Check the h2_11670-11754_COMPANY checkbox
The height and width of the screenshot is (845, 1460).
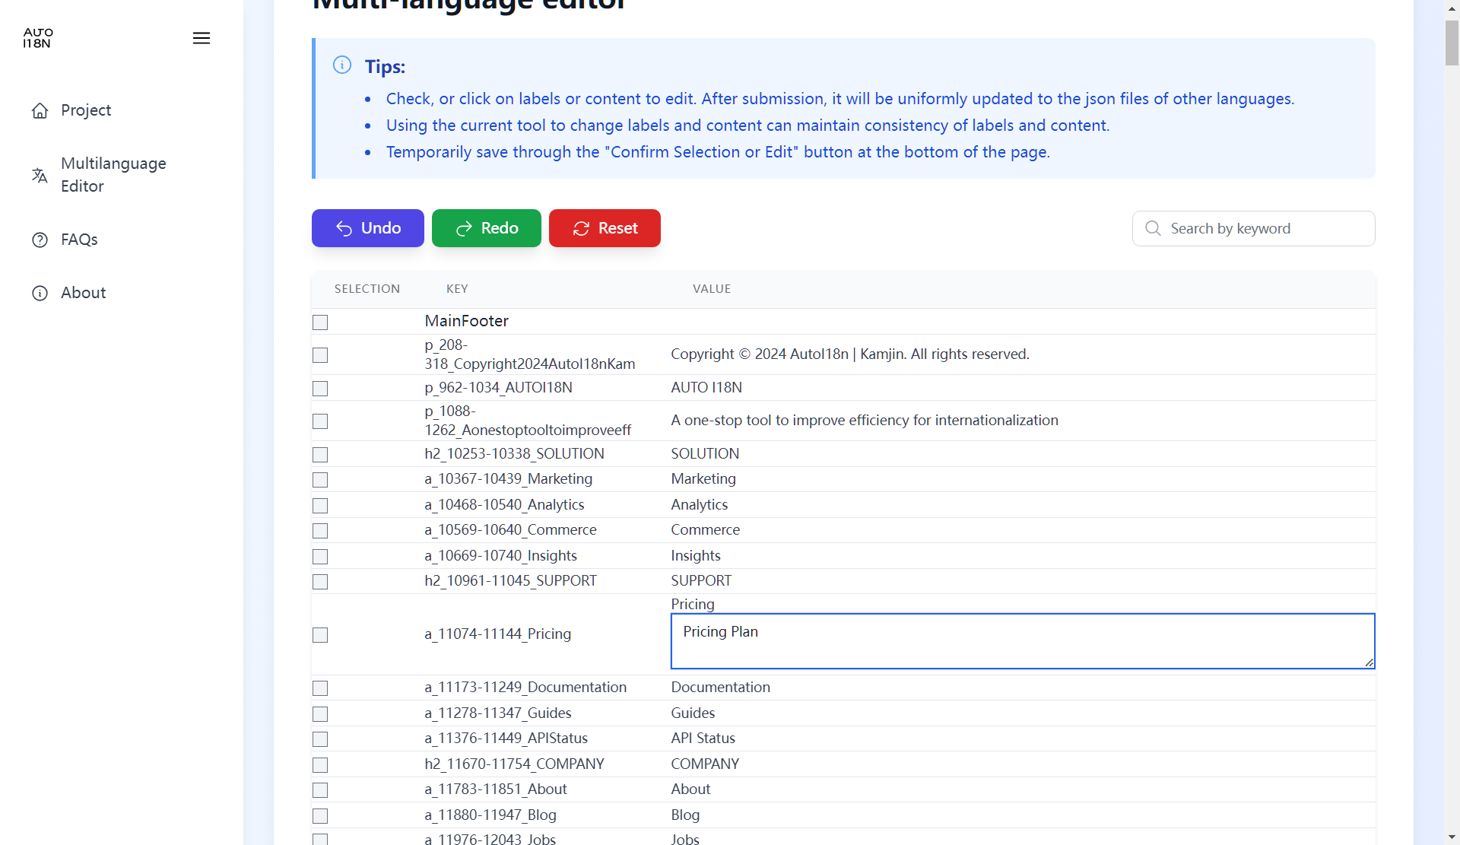click(x=320, y=765)
